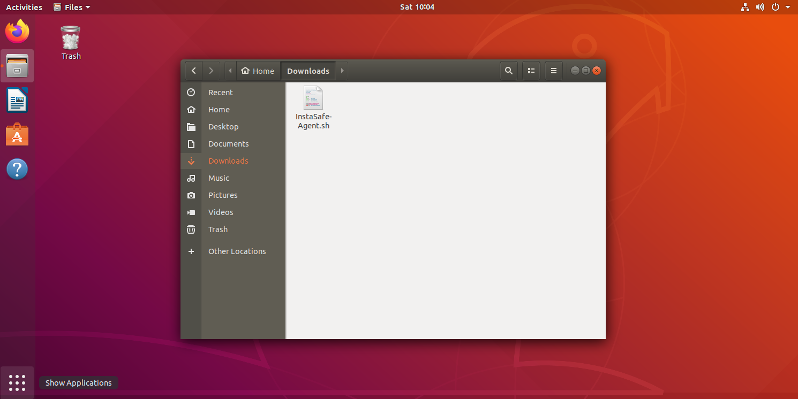Viewport: 798px width, 399px height.
Task: Click the volume icon in system tray
Action: 760,7
